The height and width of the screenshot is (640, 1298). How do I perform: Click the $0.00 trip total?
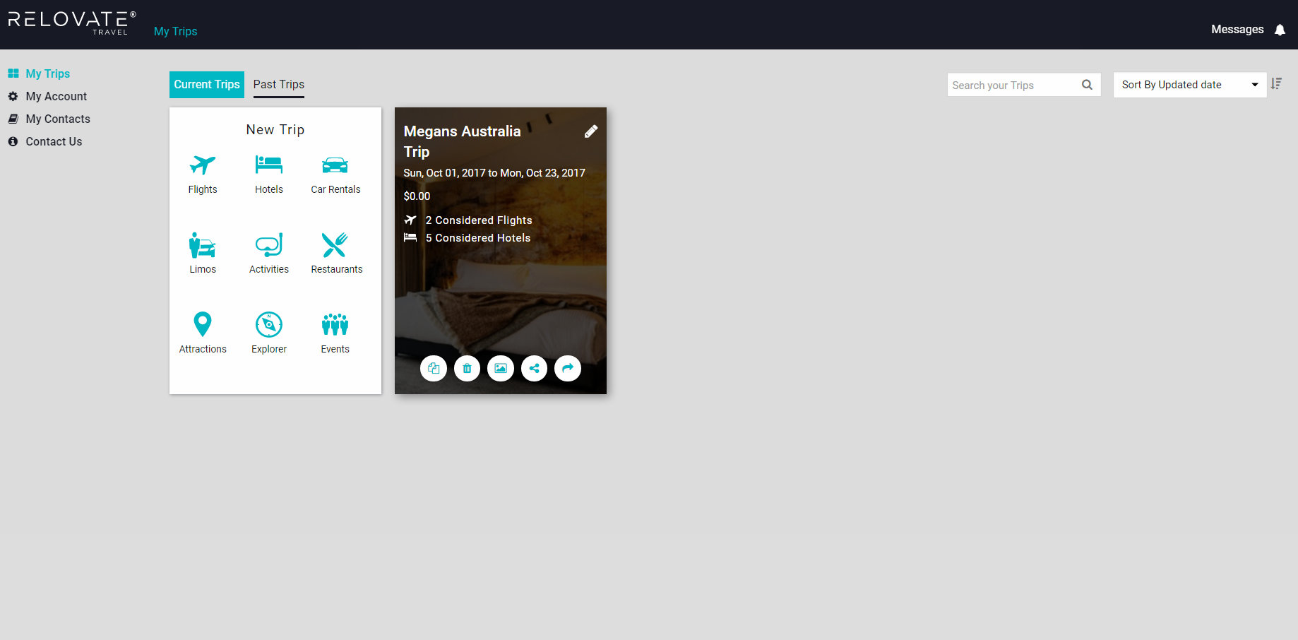[x=417, y=196]
